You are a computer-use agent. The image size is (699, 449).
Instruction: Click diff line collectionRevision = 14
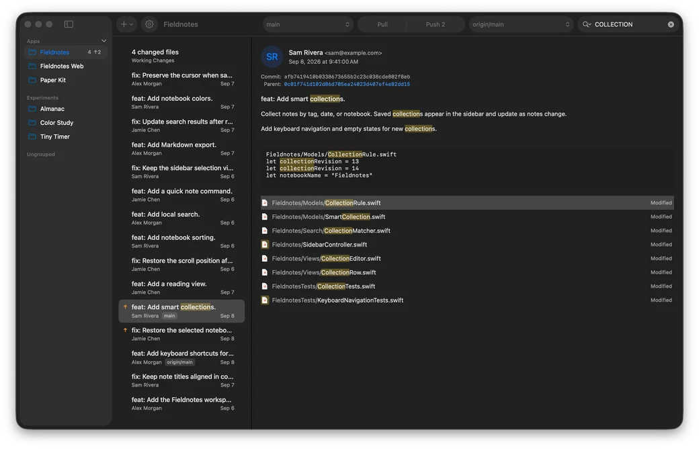coord(312,169)
